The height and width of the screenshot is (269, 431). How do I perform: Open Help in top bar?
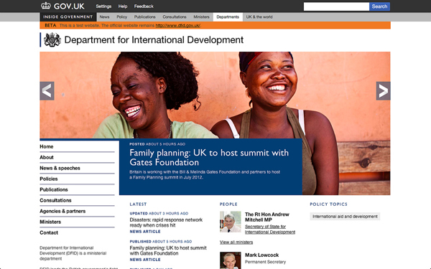pos(123,6)
